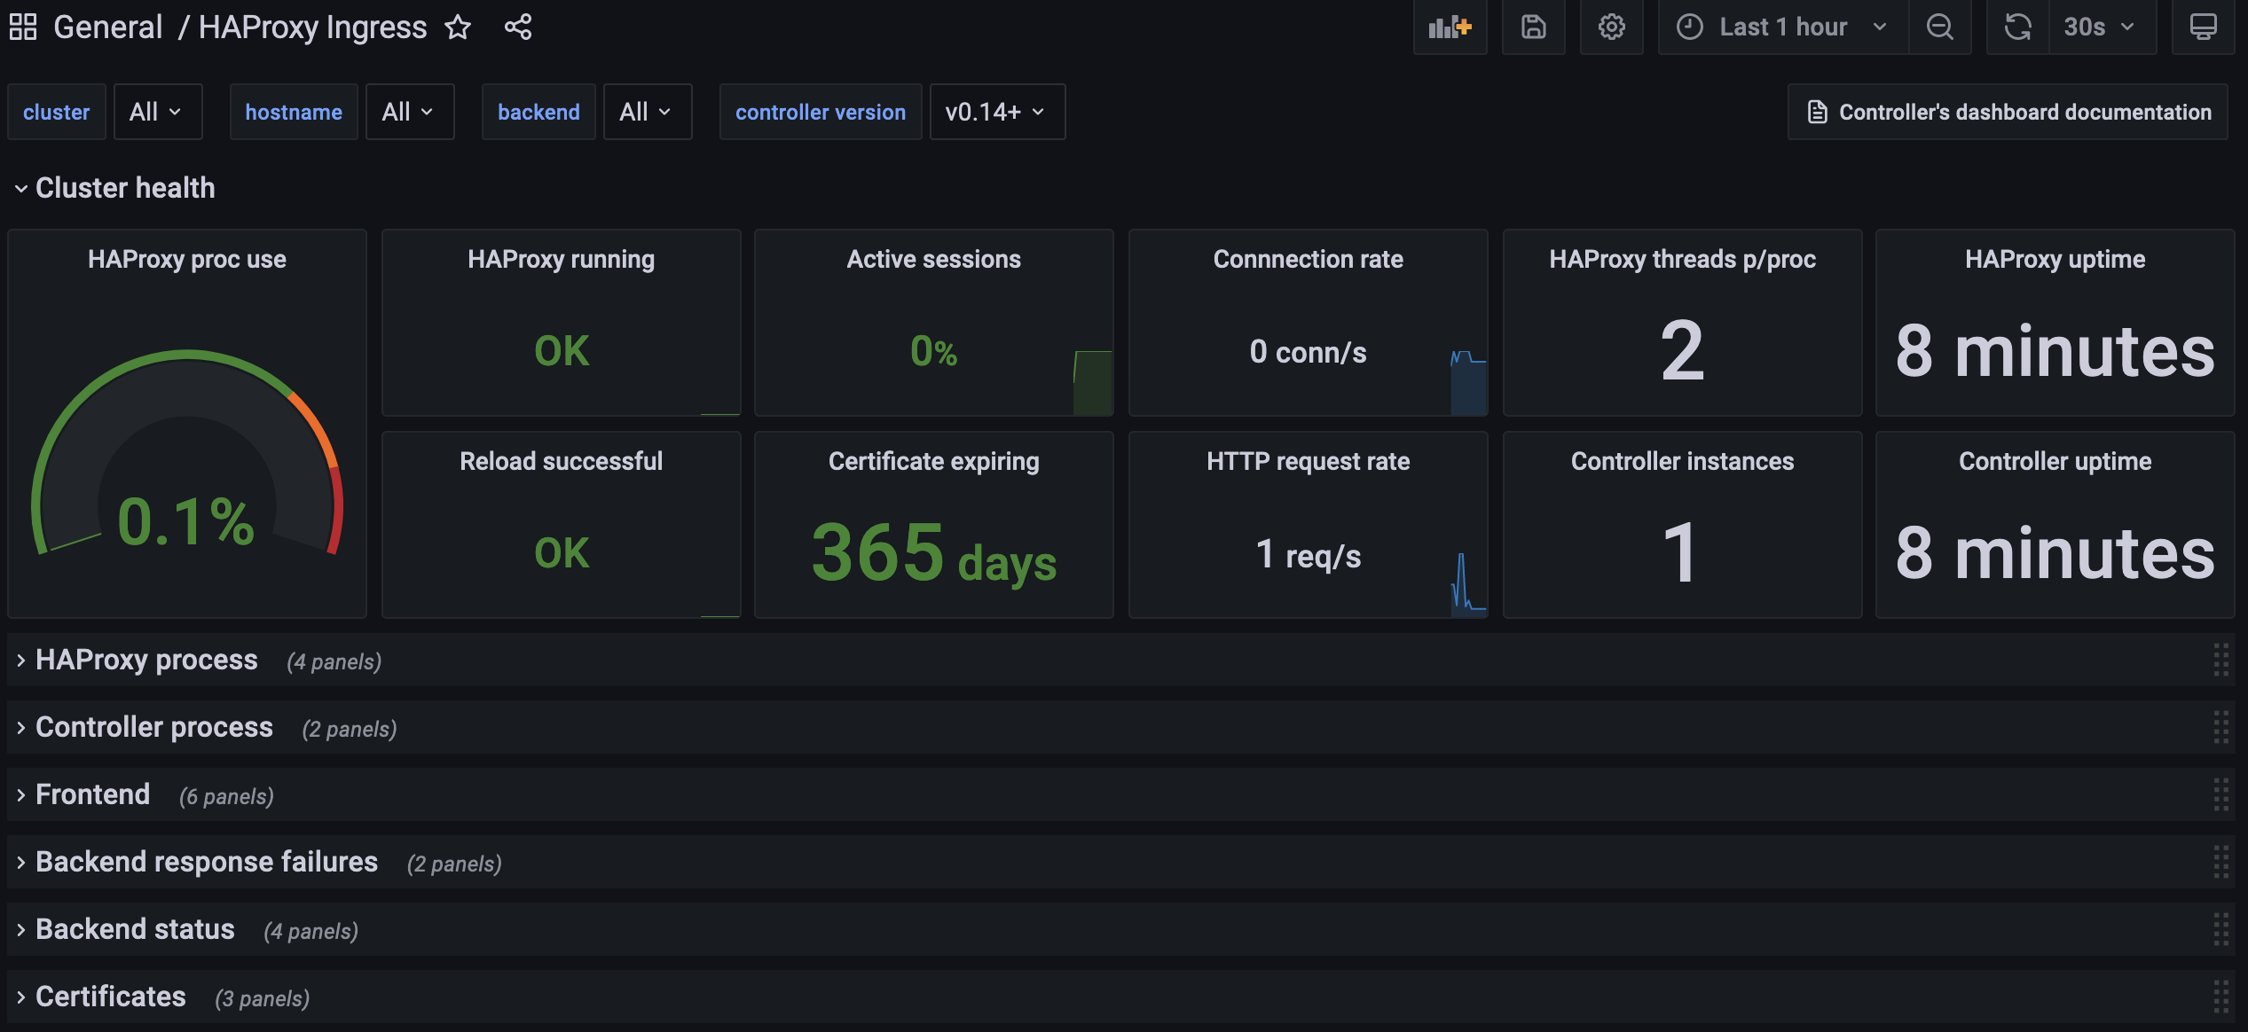Enable kiosk TV mode icon
The width and height of the screenshot is (2248, 1032).
(x=2204, y=27)
